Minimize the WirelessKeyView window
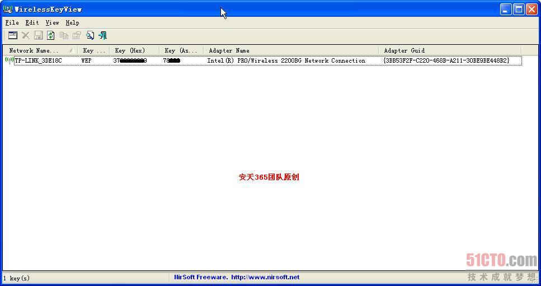This screenshot has height=286, width=541. click(505, 10)
